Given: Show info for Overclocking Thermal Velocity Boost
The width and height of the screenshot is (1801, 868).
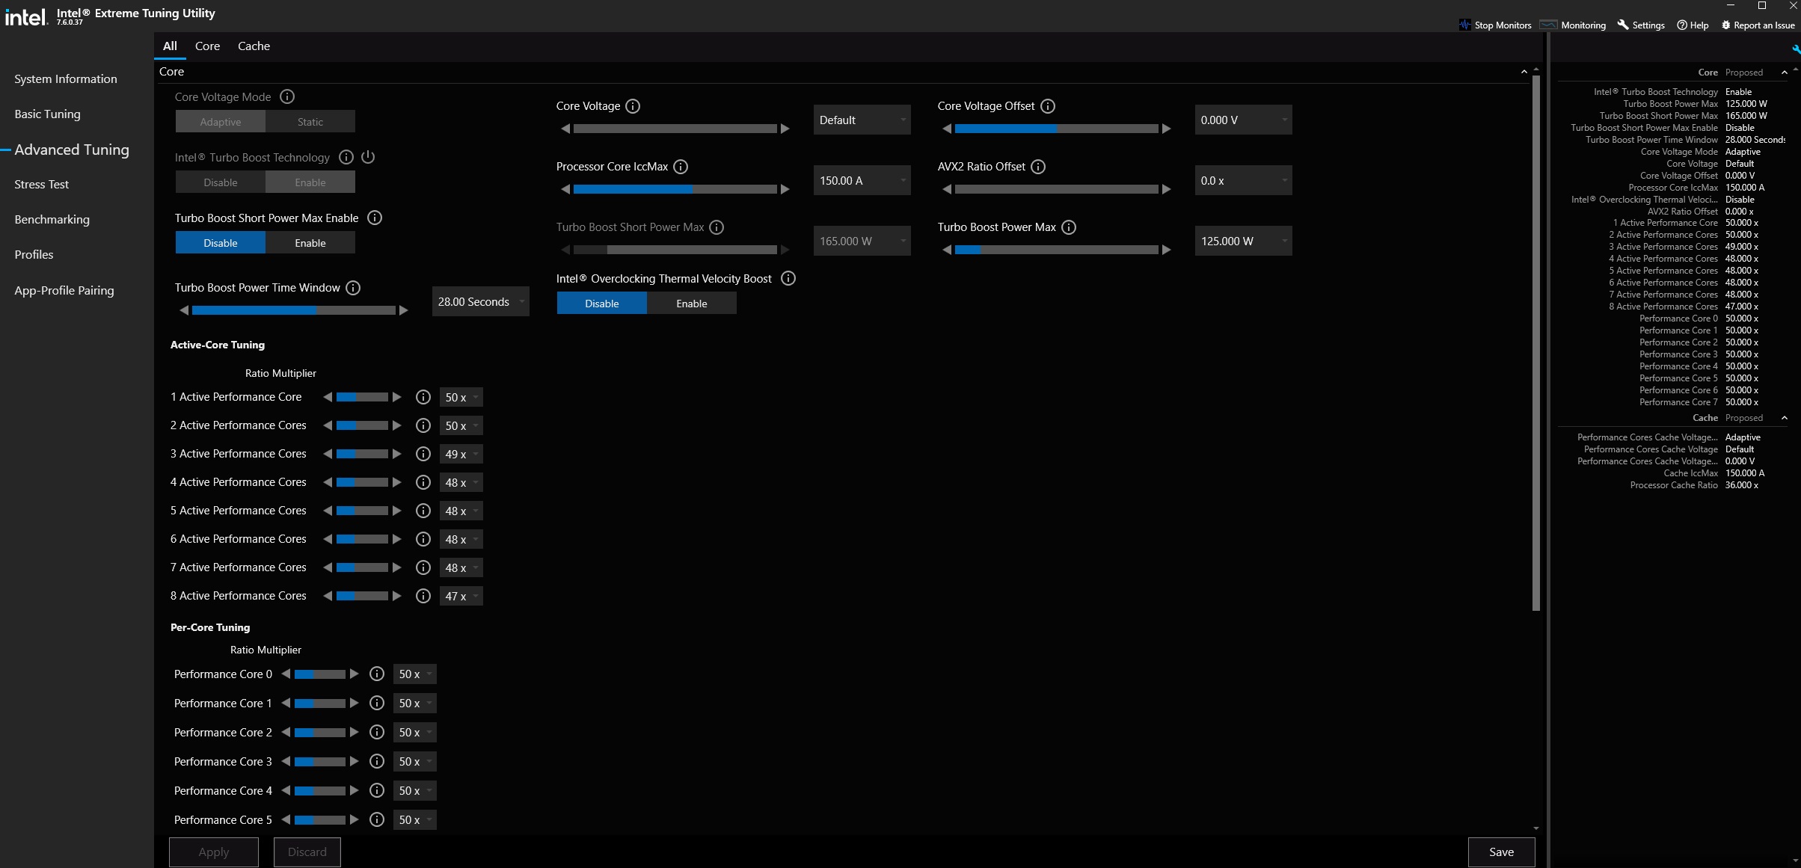Looking at the screenshot, I should (788, 278).
